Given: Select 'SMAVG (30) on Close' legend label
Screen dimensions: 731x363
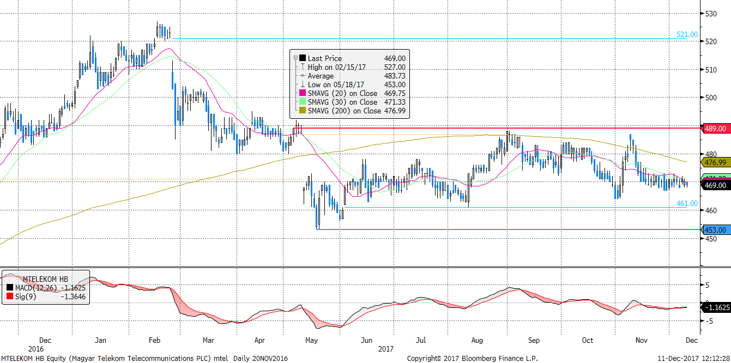Looking at the screenshot, I should coord(342,102).
